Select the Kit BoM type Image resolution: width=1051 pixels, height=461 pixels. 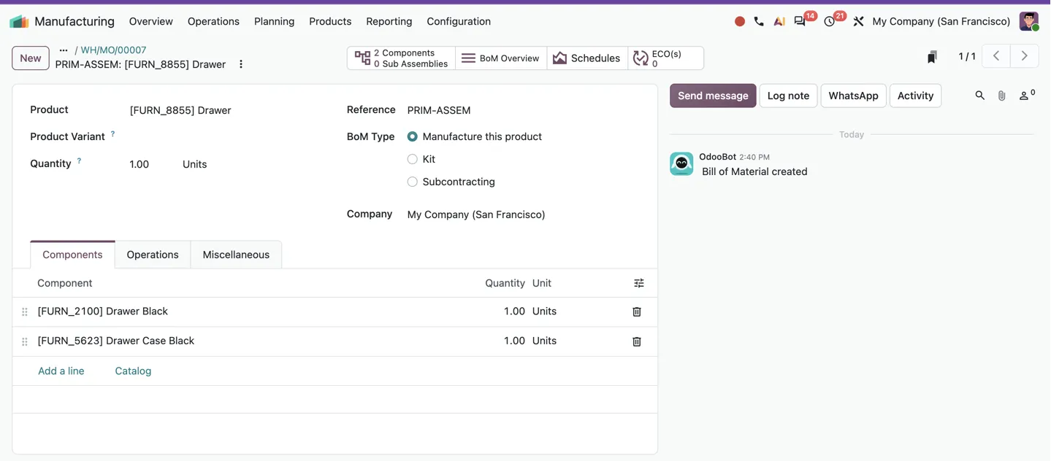413,159
